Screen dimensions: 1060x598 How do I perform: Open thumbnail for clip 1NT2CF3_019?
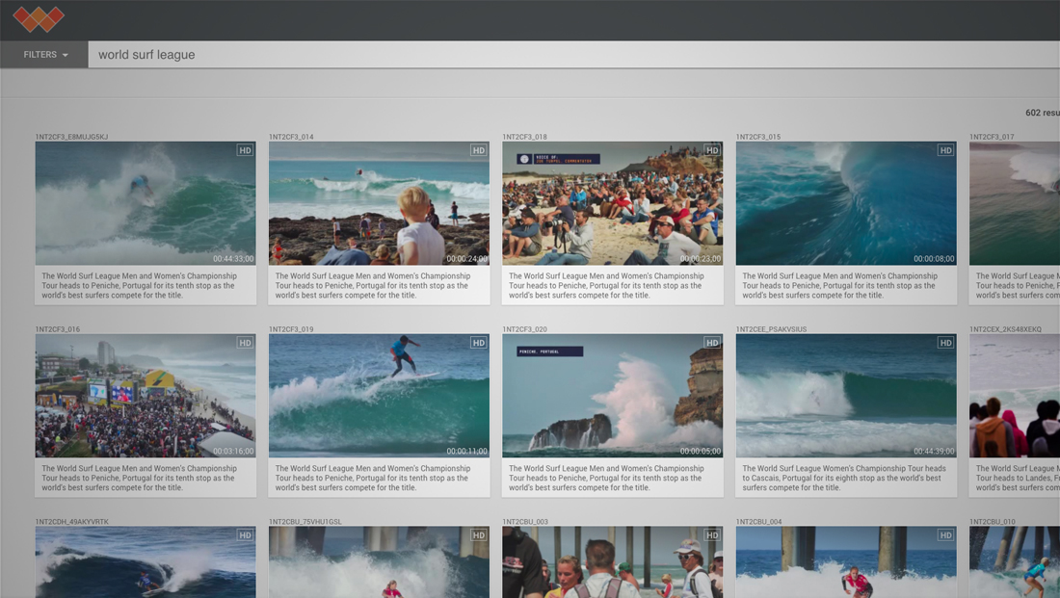tap(379, 395)
